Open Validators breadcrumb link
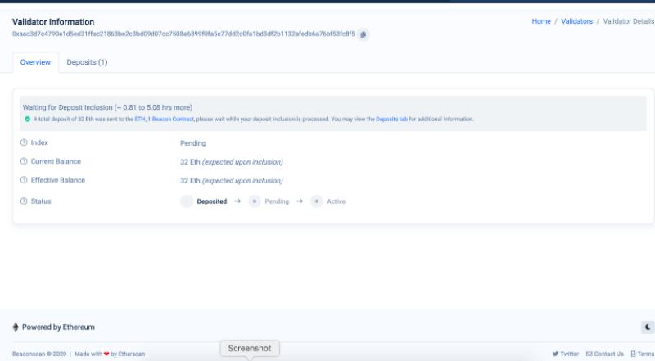Image resolution: width=655 pixels, height=361 pixels. pyautogui.click(x=576, y=21)
